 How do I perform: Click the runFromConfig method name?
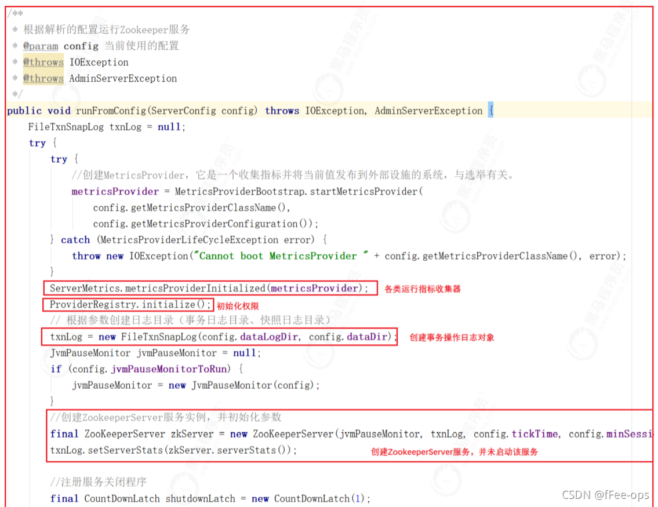pyautogui.click(x=111, y=111)
